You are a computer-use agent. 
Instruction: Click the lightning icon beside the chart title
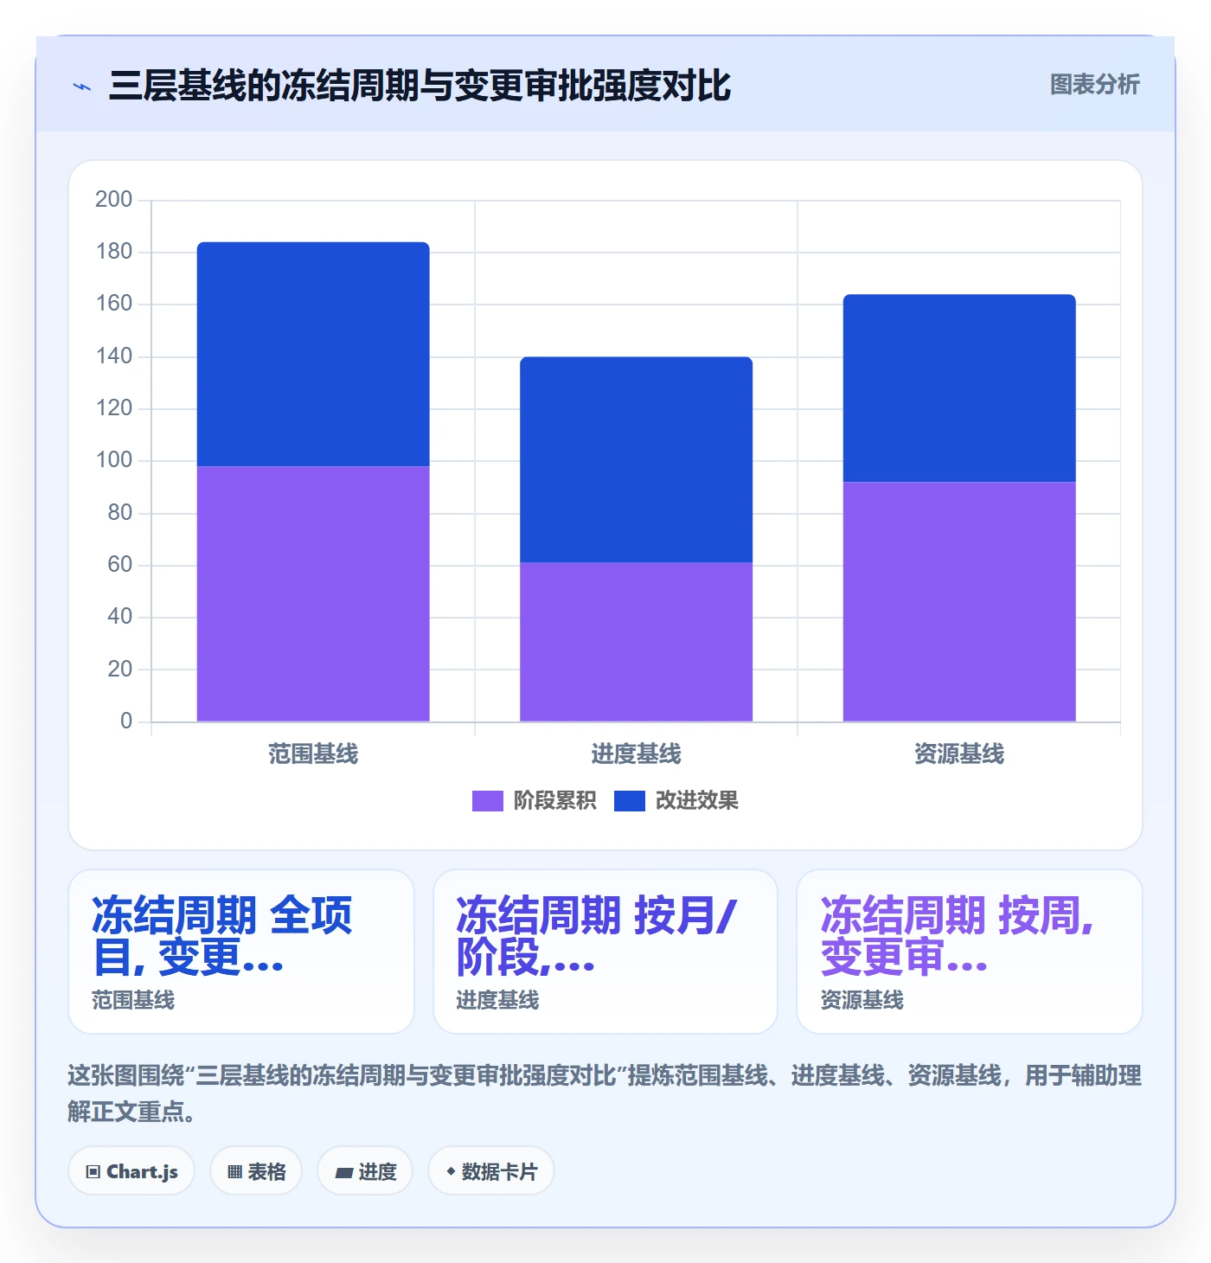coord(82,87)
